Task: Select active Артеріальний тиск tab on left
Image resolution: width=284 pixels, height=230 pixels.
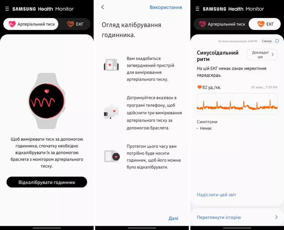Action: coord(31,24)
